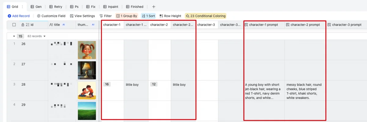Switch to the Inpaint tab

[x=110, y=7]
